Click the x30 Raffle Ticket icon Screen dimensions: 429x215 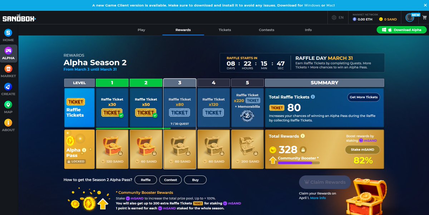112,112
